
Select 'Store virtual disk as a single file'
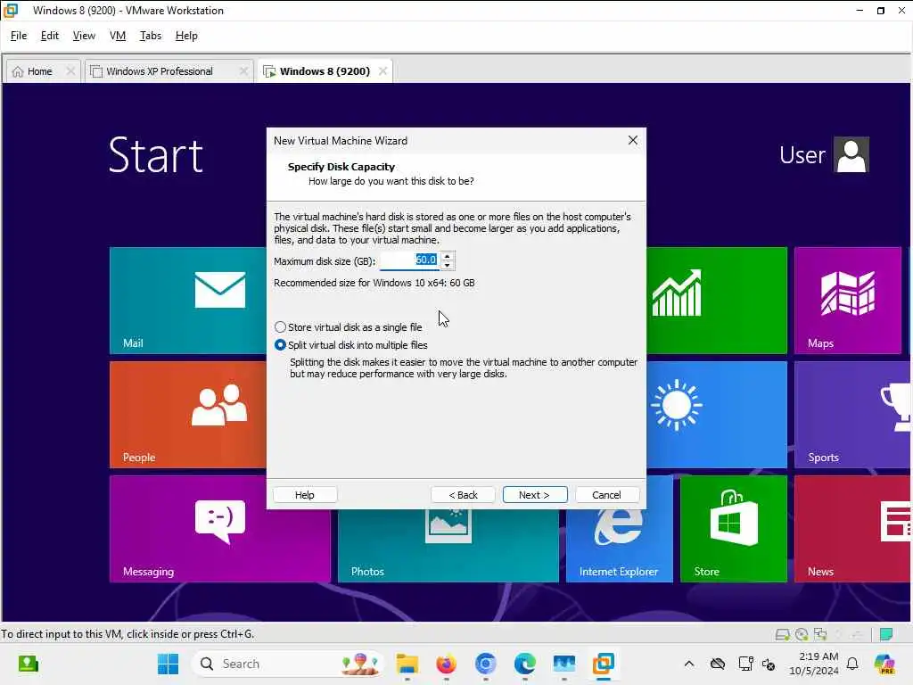[349, 327]
